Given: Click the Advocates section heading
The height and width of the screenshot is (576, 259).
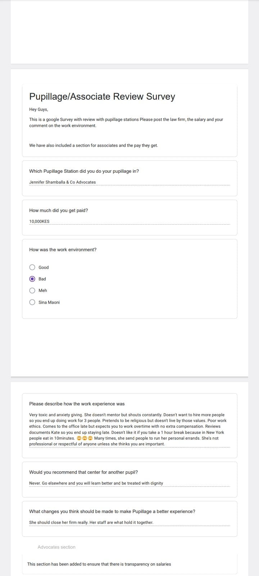Looking at the screenshot, I should pyautogui.click(x=56, y=547).
